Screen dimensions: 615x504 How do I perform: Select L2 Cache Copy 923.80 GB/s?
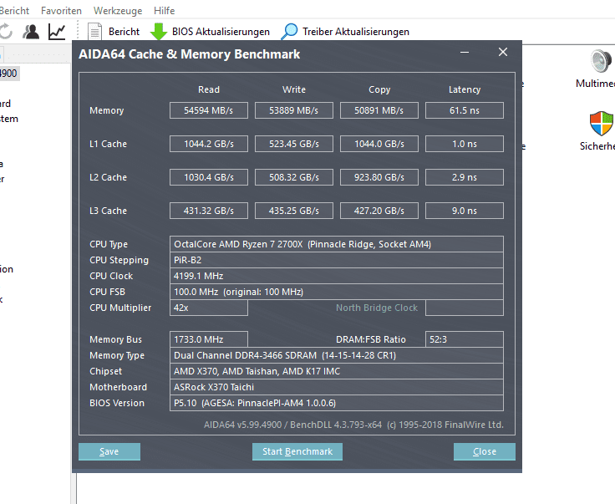[x=379, y=177]
